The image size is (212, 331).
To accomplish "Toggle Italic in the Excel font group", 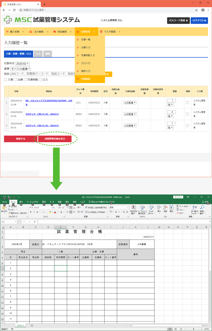I will tap(34, 212).
